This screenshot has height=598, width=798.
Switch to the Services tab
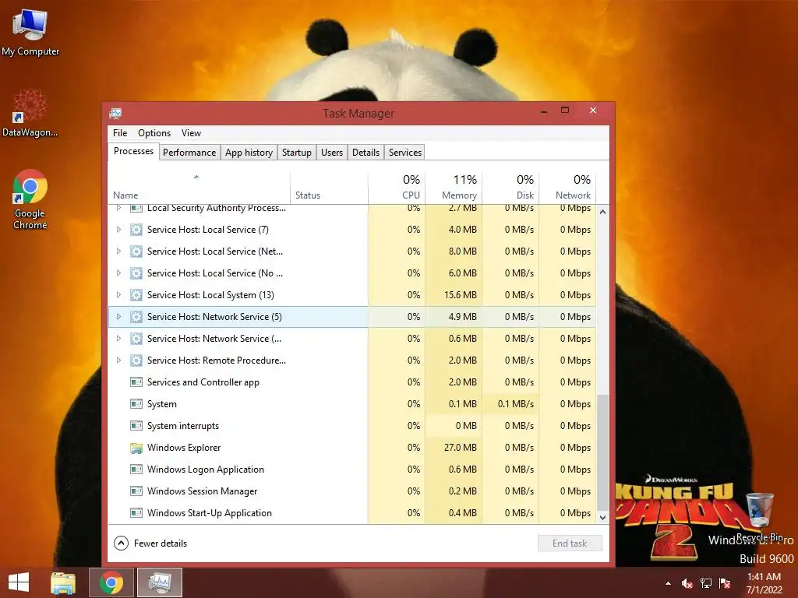pos(405,153)
